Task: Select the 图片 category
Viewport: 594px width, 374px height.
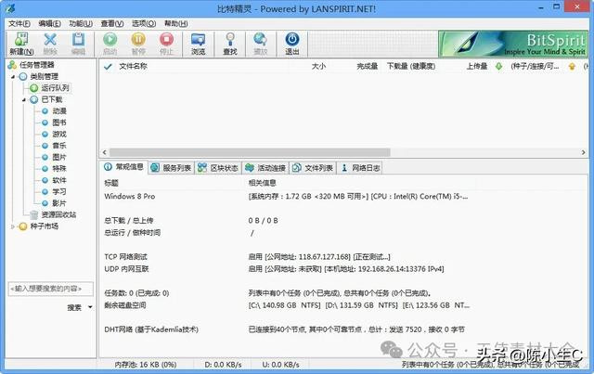Action: 59,157
